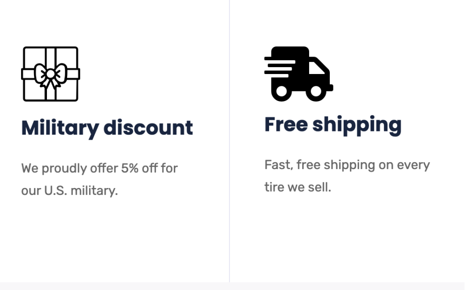Click the word "discount" in the heading

148,128
